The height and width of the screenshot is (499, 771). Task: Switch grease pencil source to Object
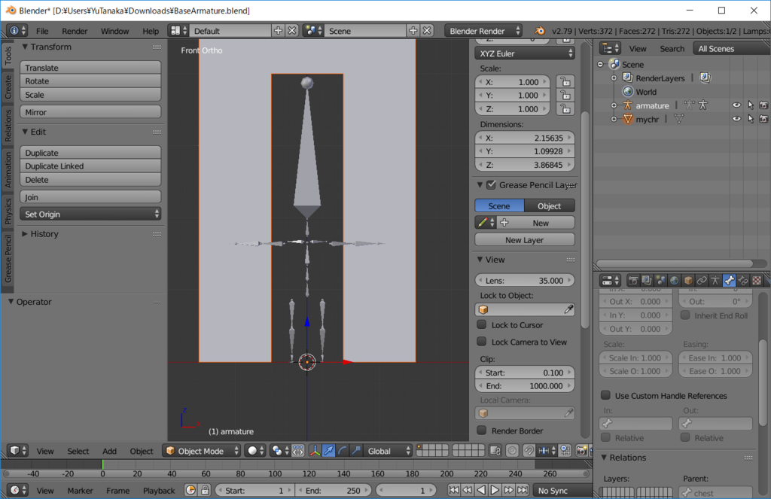pyautogui.click(x=549, y=206)
